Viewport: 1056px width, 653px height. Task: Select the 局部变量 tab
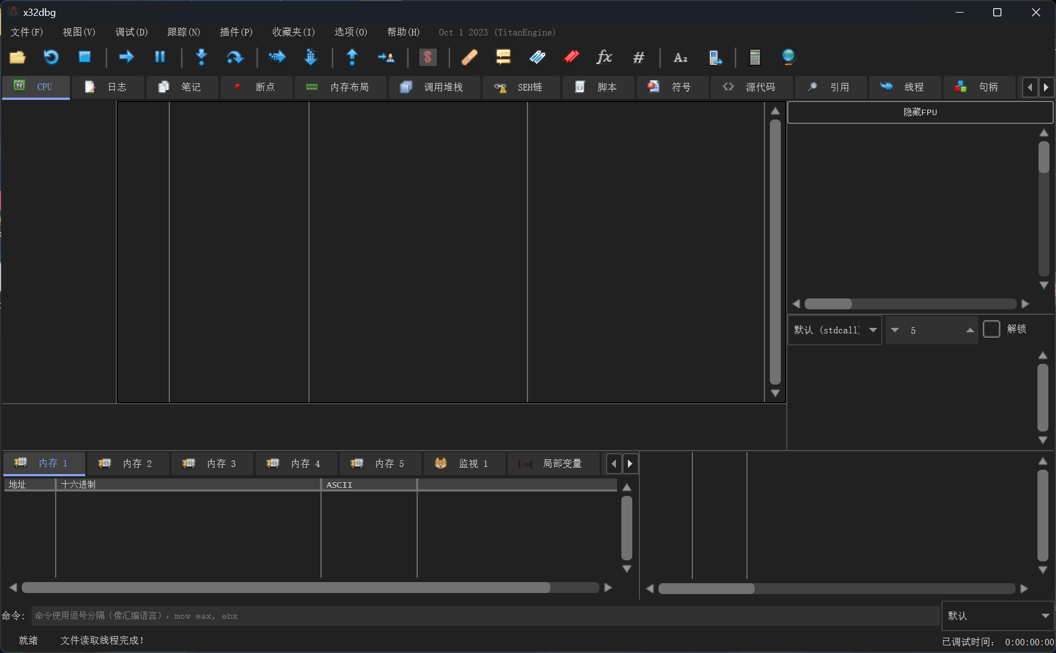coord(553,464)
